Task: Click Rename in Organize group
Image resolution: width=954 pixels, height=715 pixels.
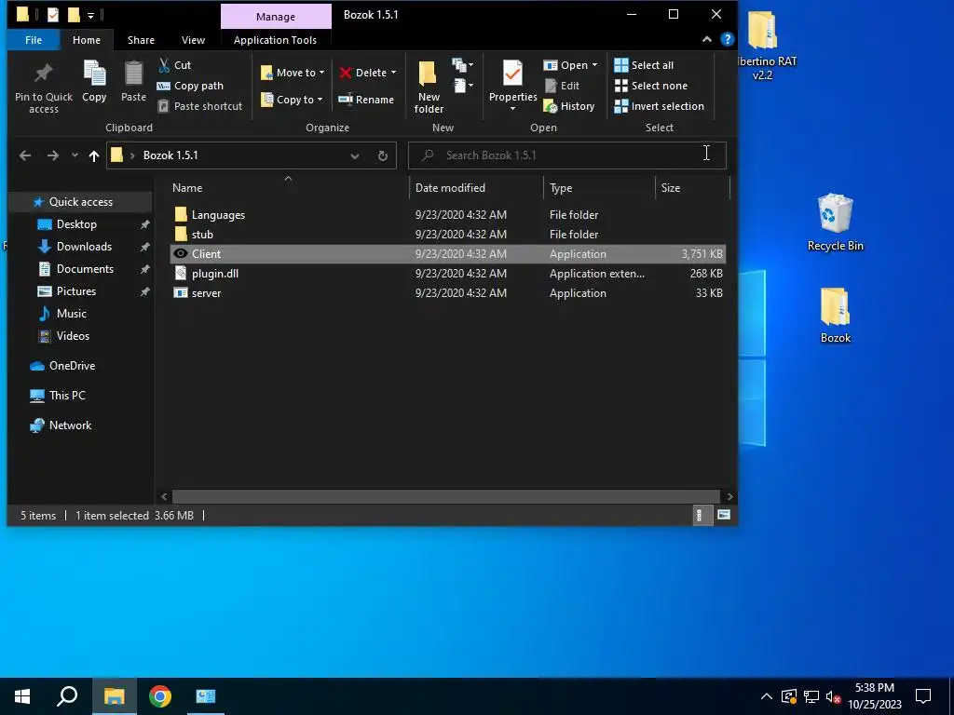Action: pos(366,100)
